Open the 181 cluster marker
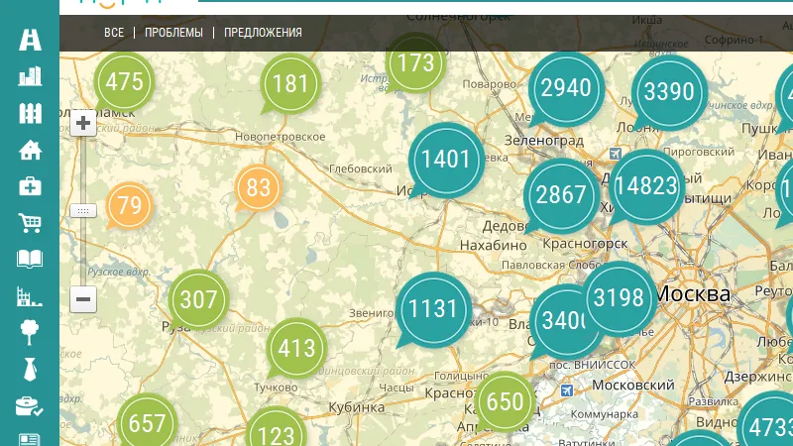Image resolution: width=793 pixels, height=446 pixels. (290, 84)
